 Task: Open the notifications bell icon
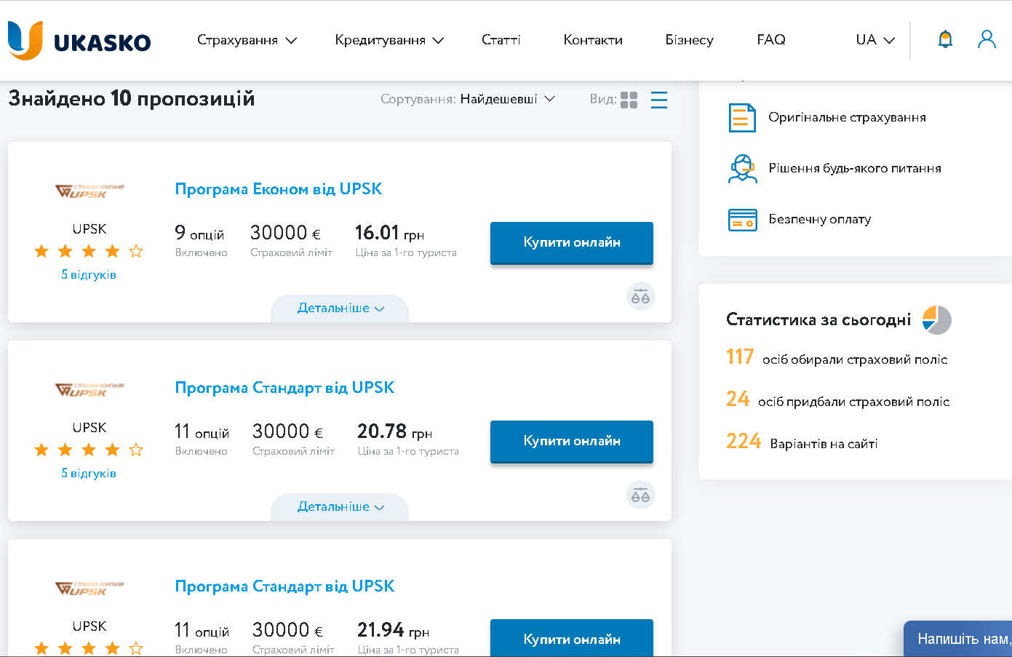coord(945,39)
